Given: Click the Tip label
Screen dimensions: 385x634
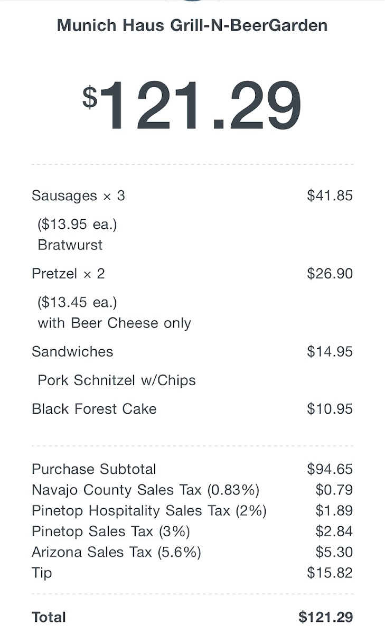Looking at the screenshot, I should [x=42, y=573].
